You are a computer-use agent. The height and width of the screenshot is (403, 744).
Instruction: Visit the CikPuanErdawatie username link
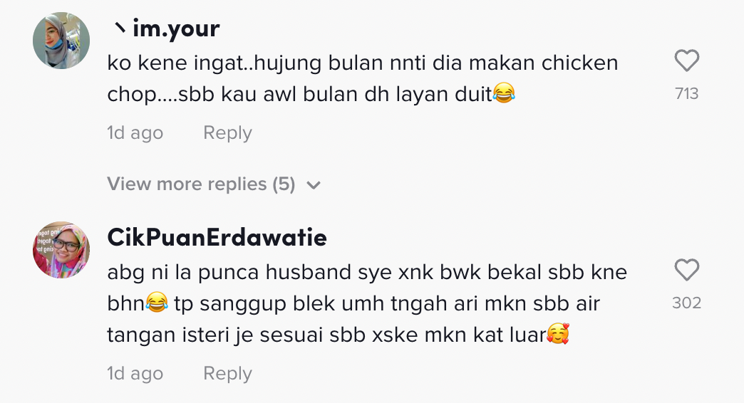pyautogui.click(x=217, y=237)
